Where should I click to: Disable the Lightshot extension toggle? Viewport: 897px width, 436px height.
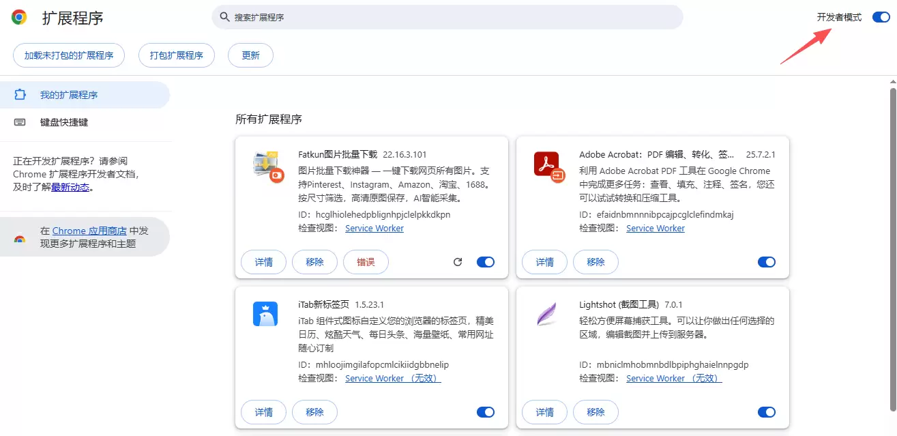tap(767, 412)
